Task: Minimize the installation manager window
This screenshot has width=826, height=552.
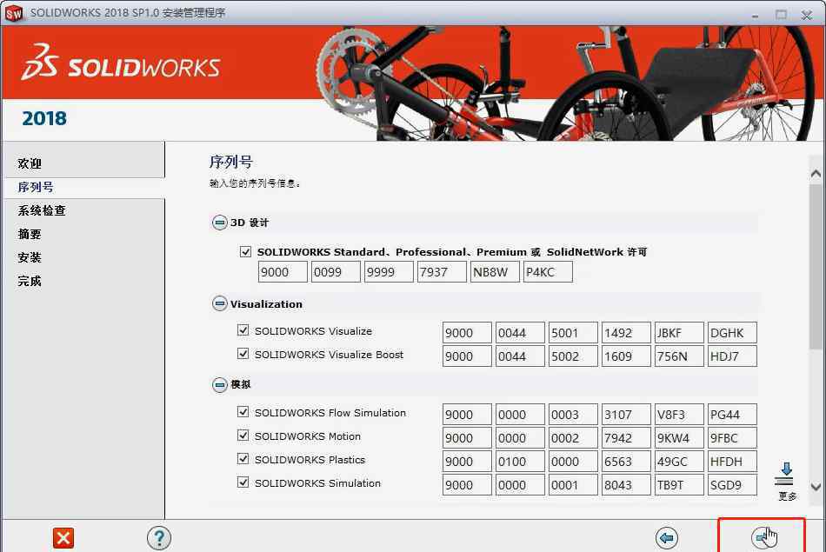Action: click(755, 15)
